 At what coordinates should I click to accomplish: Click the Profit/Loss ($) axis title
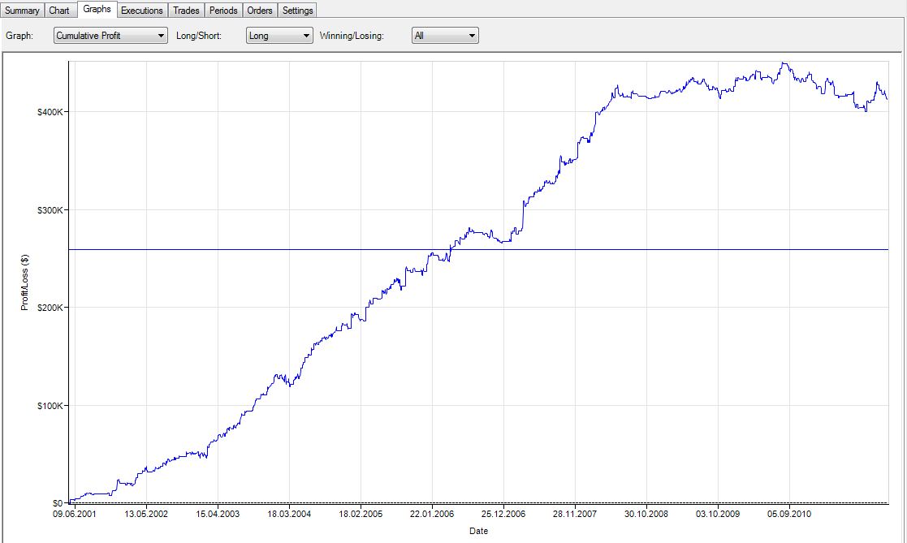(25, 282)
